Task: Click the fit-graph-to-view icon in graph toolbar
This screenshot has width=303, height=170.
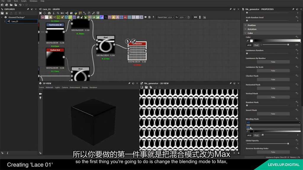Action: pyautogui.click(x=40, y=13)
